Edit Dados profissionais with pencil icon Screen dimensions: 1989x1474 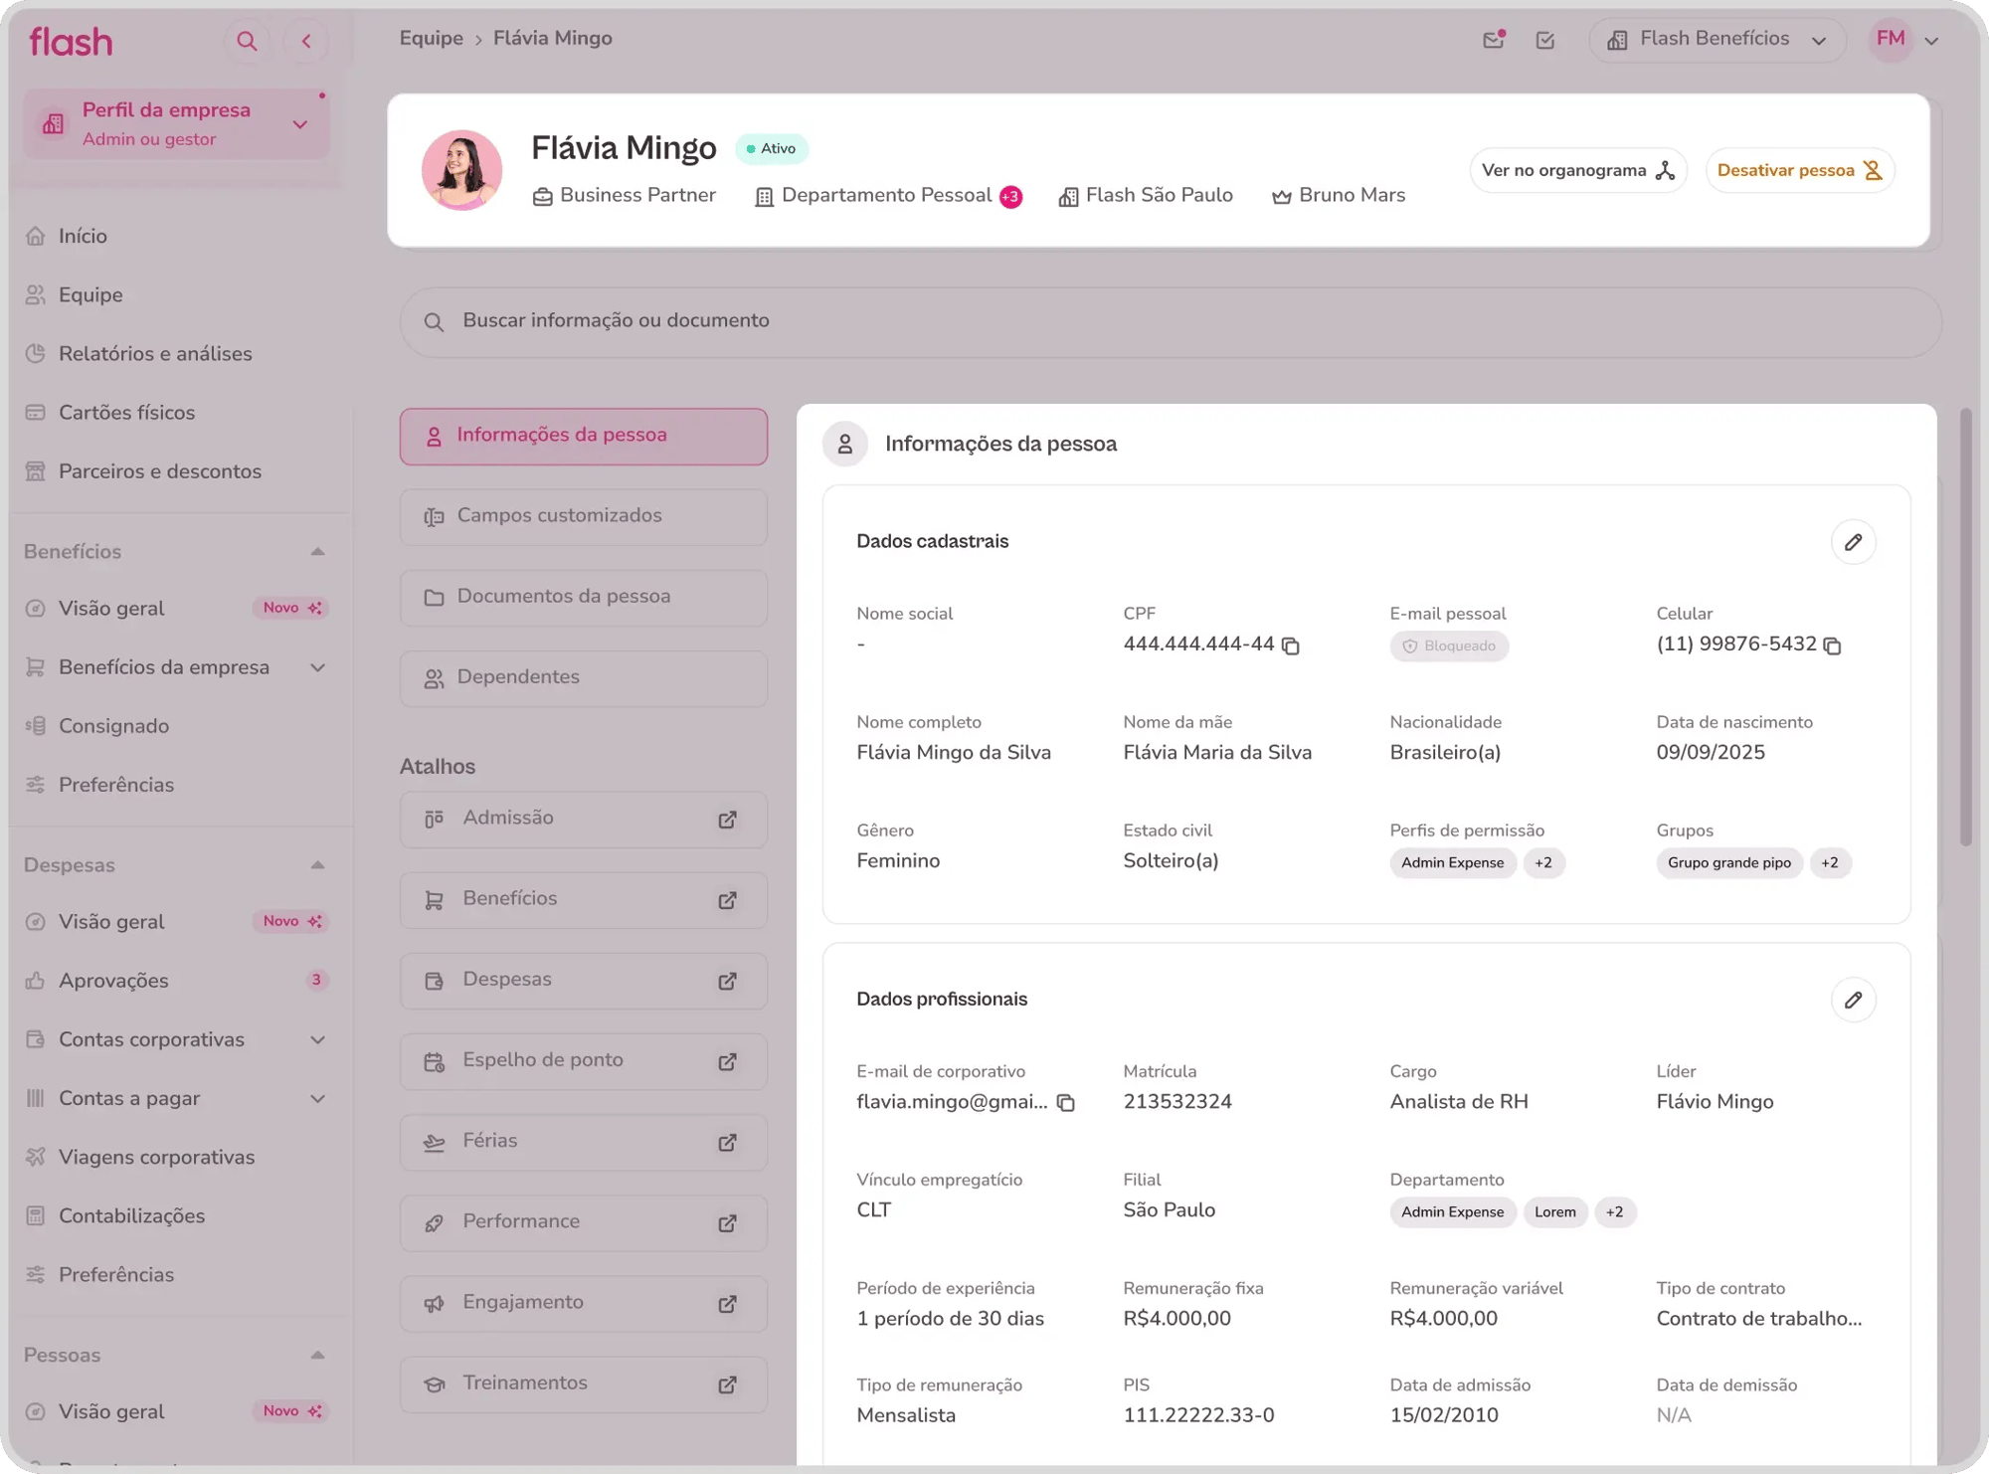1854,1000
